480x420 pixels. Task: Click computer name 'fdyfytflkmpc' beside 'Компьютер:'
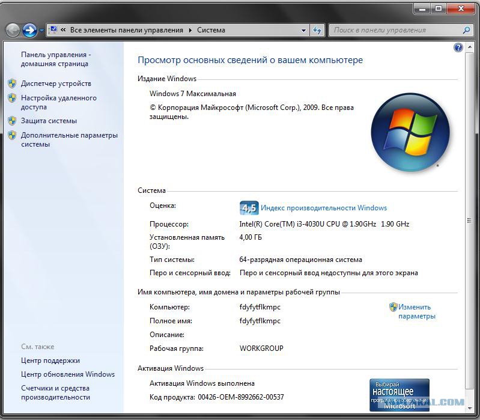coord(260,307)
